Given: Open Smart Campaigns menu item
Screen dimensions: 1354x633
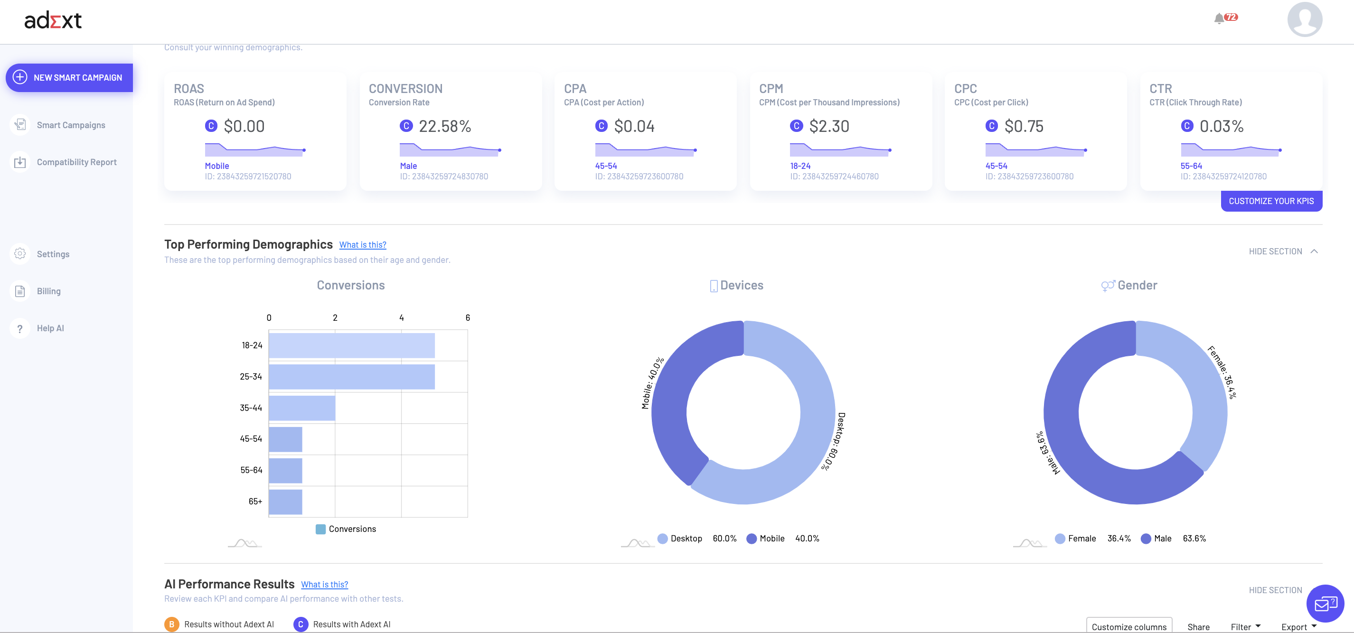Looking at the screenshot, I should tap(71, 125).
